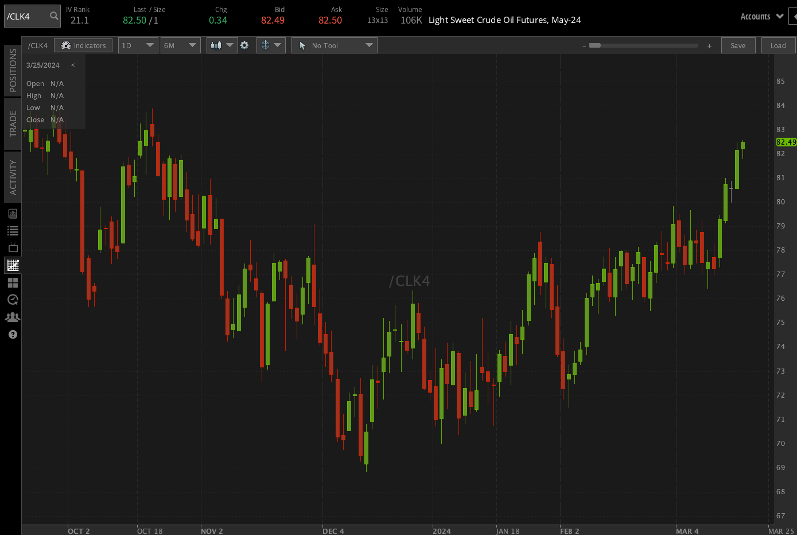The image size is (797, 535).
Task: Save the chart with the Save button
Action: [x=738, y=45]
